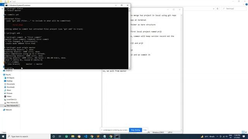Select New Volume (F:) drive
248x139 pixels.
[12, 105]
